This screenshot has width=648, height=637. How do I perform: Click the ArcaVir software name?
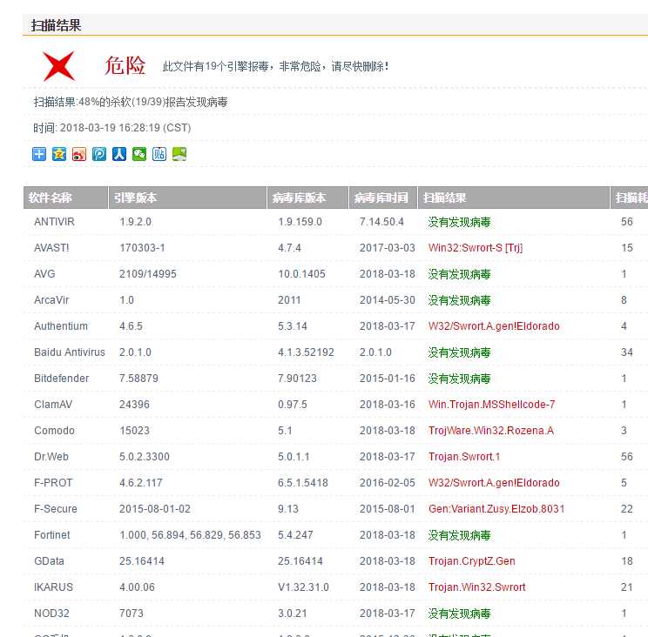(x=51, y=299)
